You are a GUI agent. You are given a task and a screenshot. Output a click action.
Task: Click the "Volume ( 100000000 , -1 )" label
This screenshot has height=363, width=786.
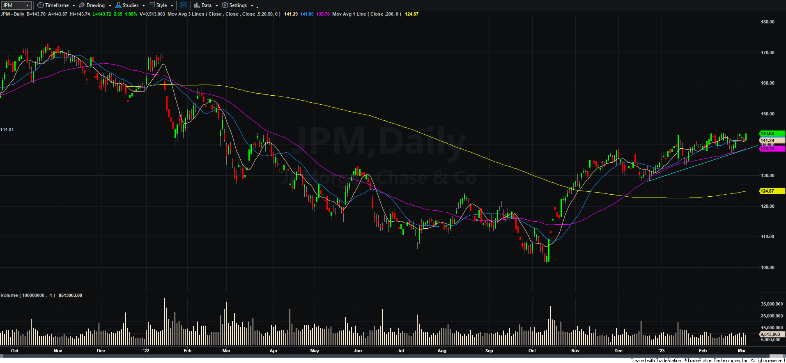coord(28,295)
